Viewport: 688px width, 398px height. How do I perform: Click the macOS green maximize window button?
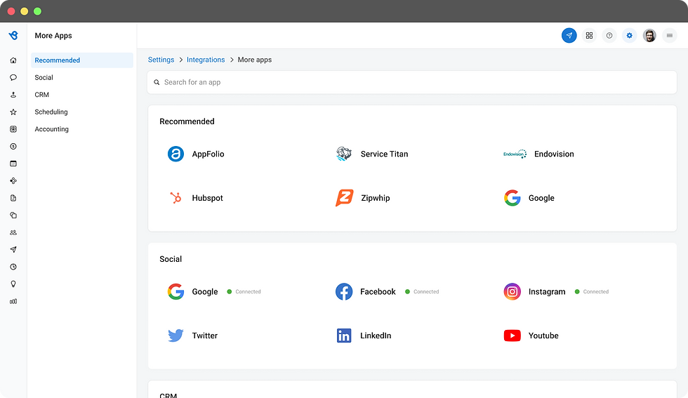click(x=38, y=11)
